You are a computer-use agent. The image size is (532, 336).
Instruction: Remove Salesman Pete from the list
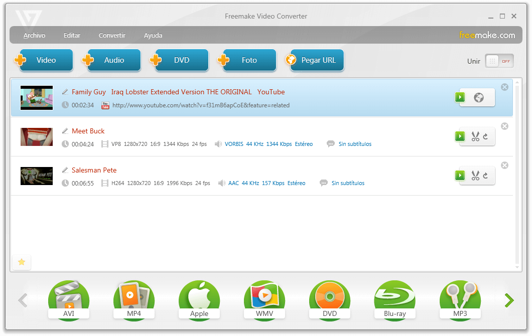tap(505, 165)
